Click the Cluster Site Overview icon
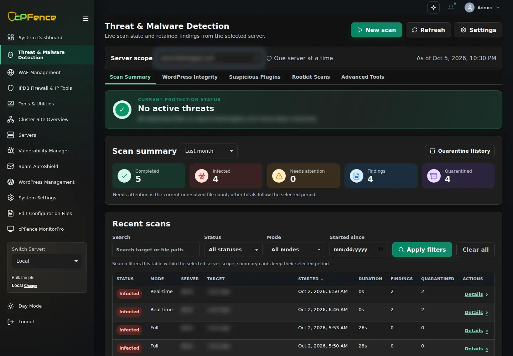 11,119
